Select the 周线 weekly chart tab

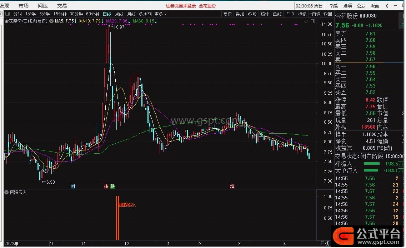coord(119,14)
